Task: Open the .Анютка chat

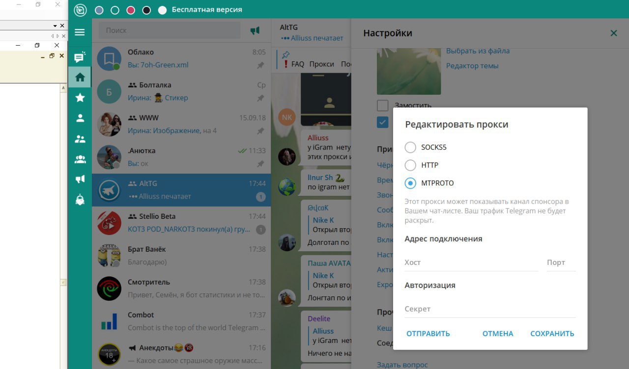Action: (181, 157)
